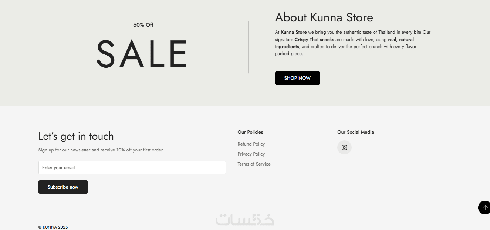Click the newsletter 10% off description text
Viewport: 490px width, 230px height.
coord(101,150)
